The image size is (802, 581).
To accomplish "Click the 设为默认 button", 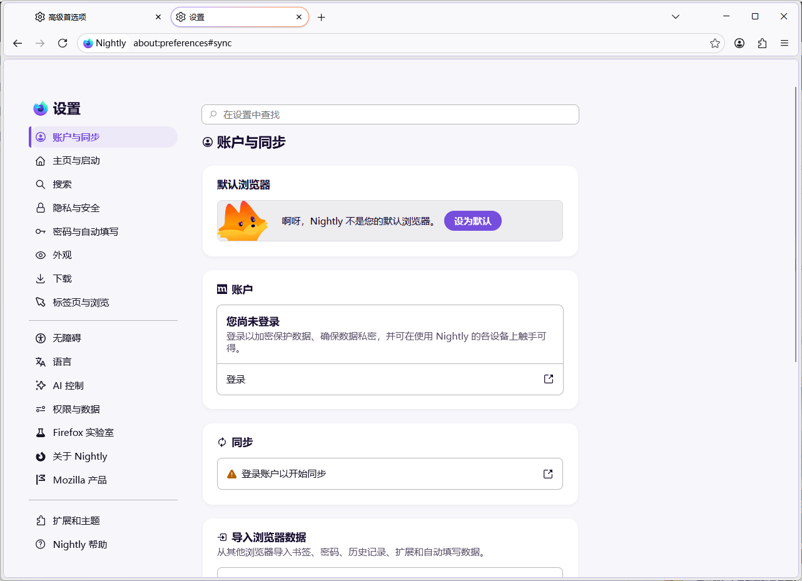I will (473, 221).
